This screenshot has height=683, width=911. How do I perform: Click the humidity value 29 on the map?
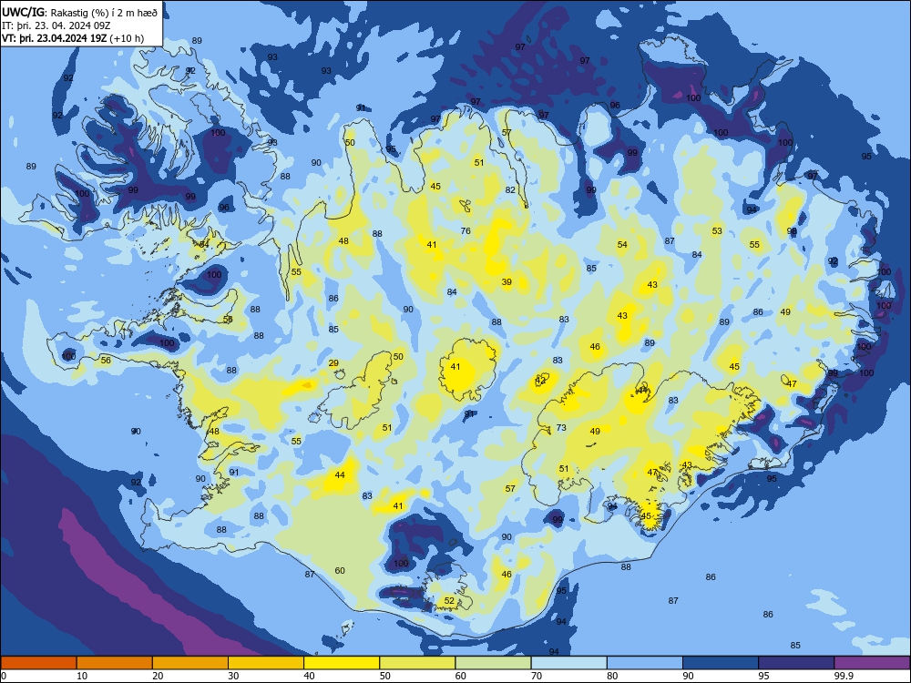pos(333,363)
